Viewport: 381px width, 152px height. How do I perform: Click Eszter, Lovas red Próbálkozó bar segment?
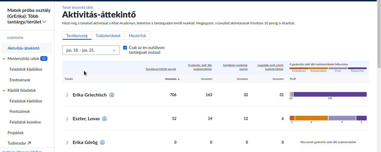292,118
